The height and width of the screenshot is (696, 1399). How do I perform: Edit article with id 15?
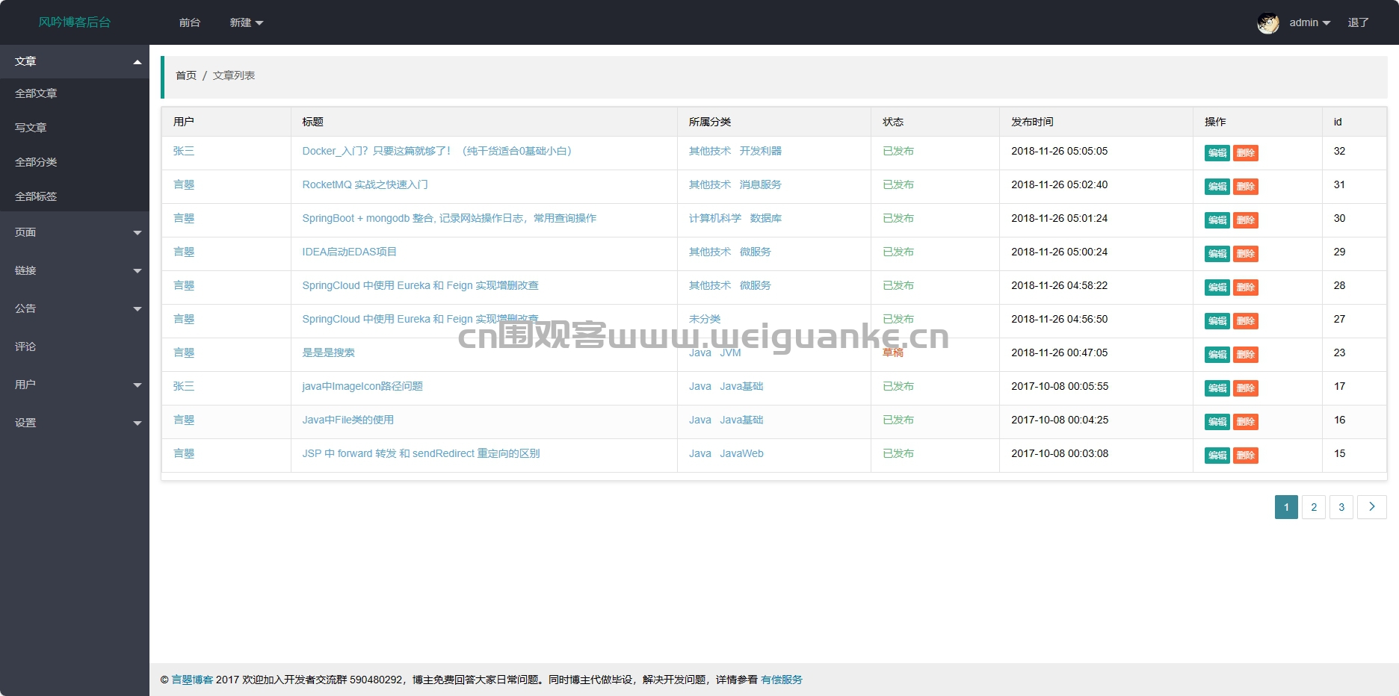[x=1217, y=456]
